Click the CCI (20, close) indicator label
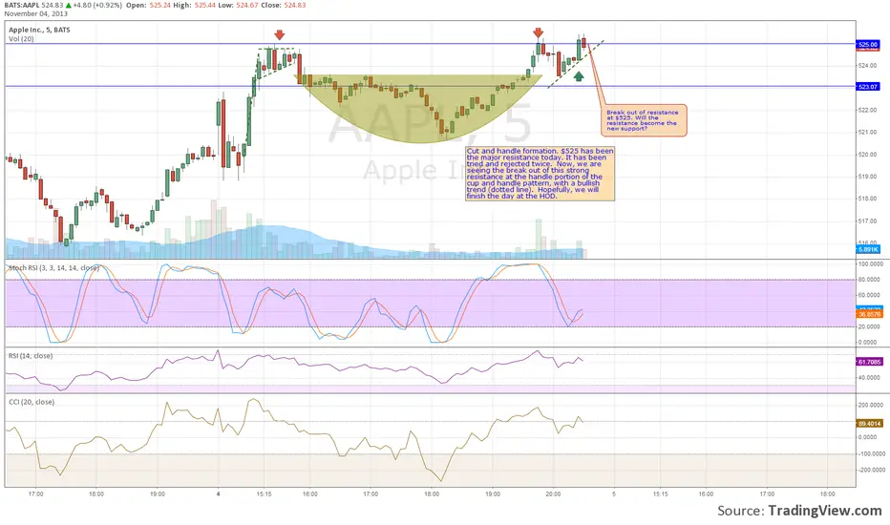 pos(32,402)
